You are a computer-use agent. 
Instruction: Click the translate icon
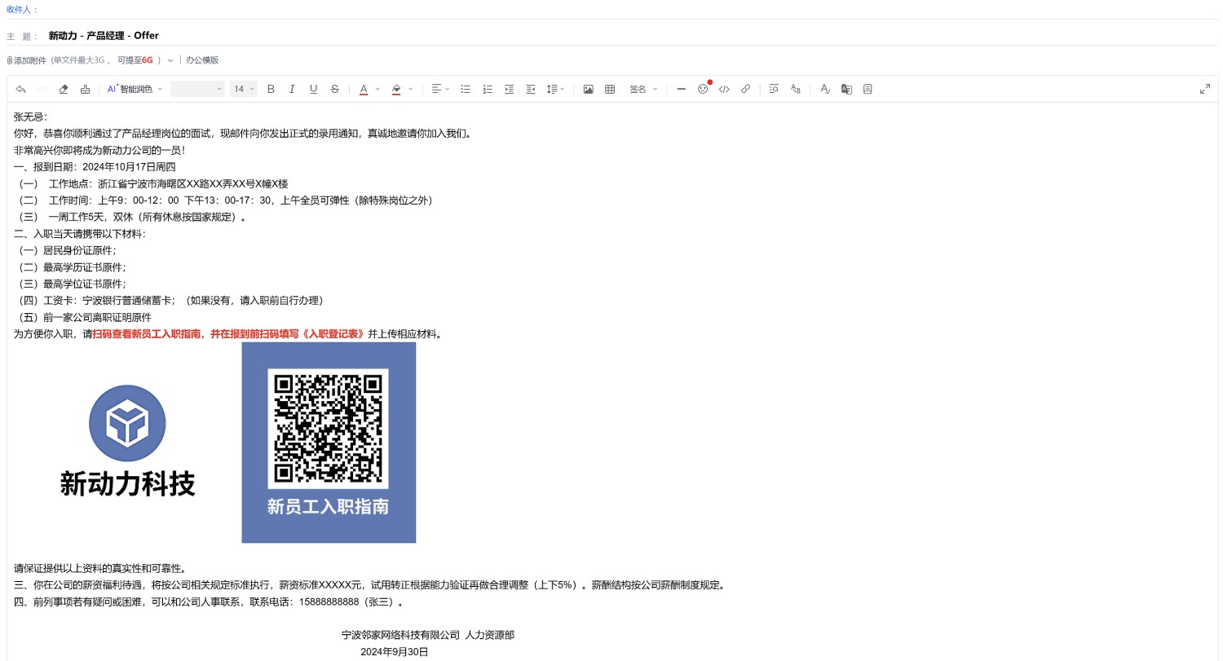[846, 89]
